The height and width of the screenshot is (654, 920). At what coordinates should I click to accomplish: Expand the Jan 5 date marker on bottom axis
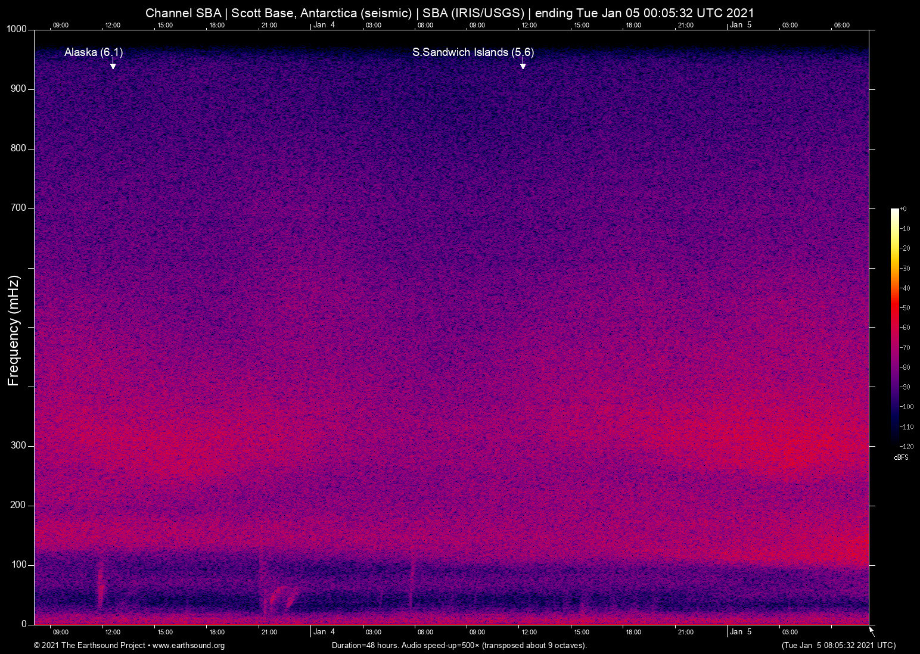[x=741, y=632]
